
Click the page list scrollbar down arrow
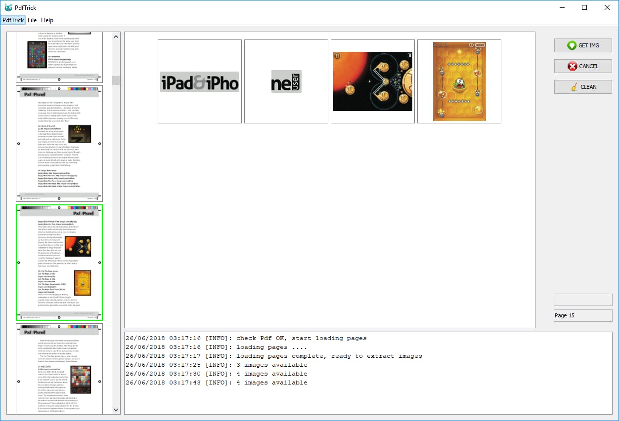[x=116, y=410]
